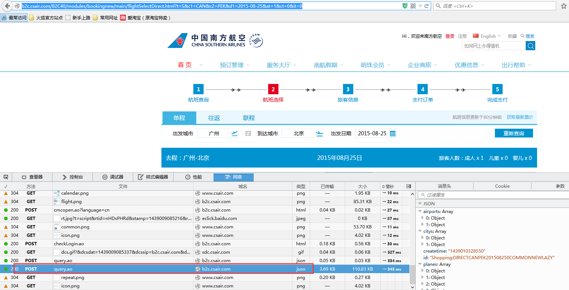
Task: Focus the 百度 browser search box
Action: click(x=495, y=6)
